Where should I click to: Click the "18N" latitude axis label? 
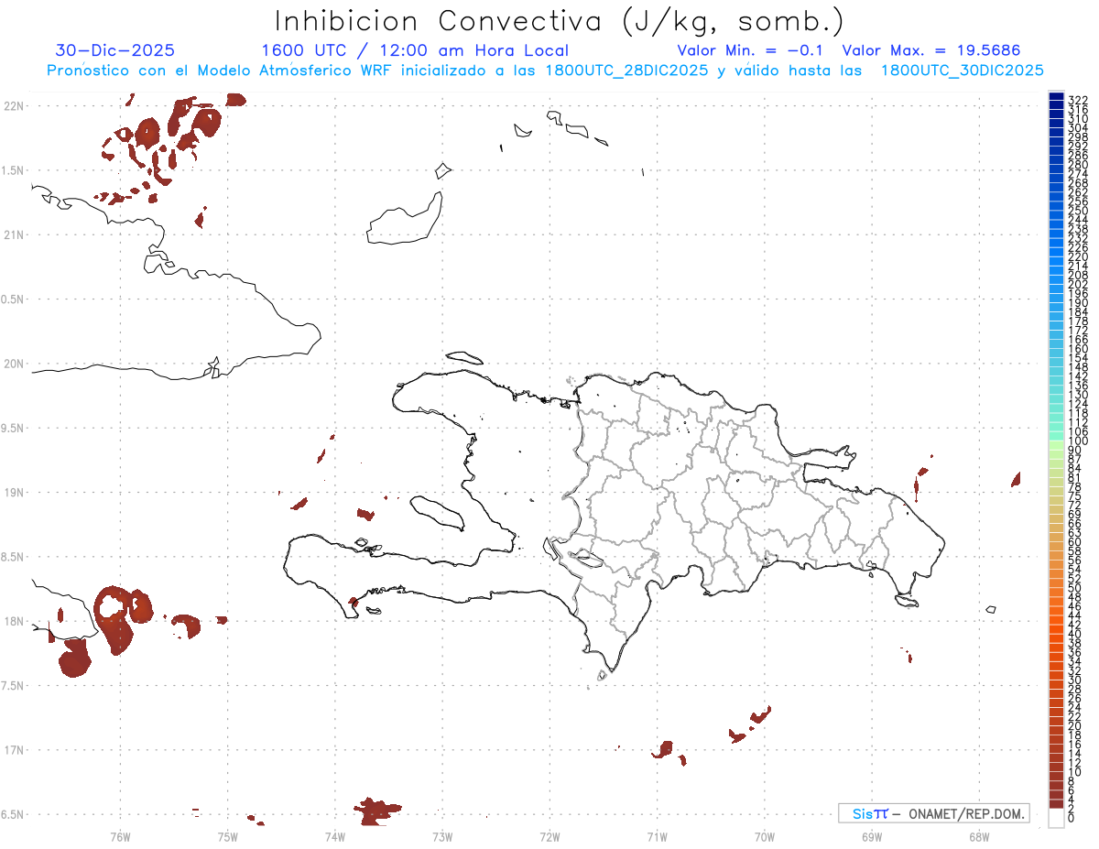tap(13, 622)
